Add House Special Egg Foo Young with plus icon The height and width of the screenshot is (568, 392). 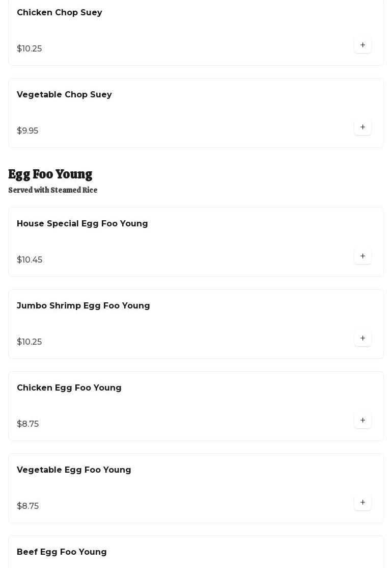click(x=362, y=256)
